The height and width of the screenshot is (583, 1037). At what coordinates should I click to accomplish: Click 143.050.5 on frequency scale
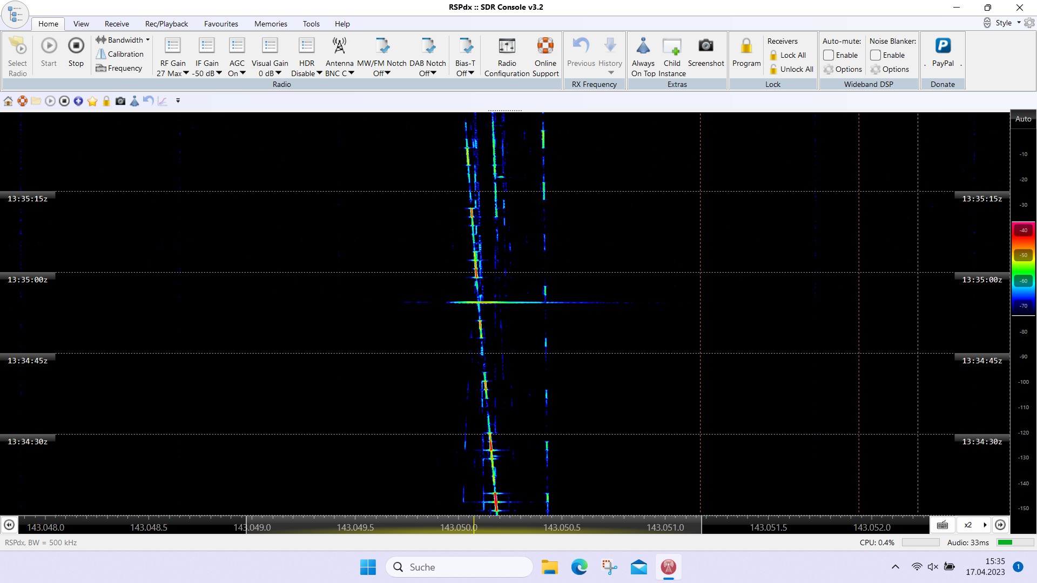point(562,527)
